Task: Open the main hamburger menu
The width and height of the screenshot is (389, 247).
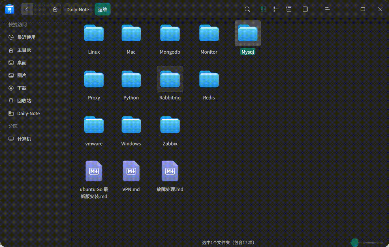Action: (x=327, y=9)
